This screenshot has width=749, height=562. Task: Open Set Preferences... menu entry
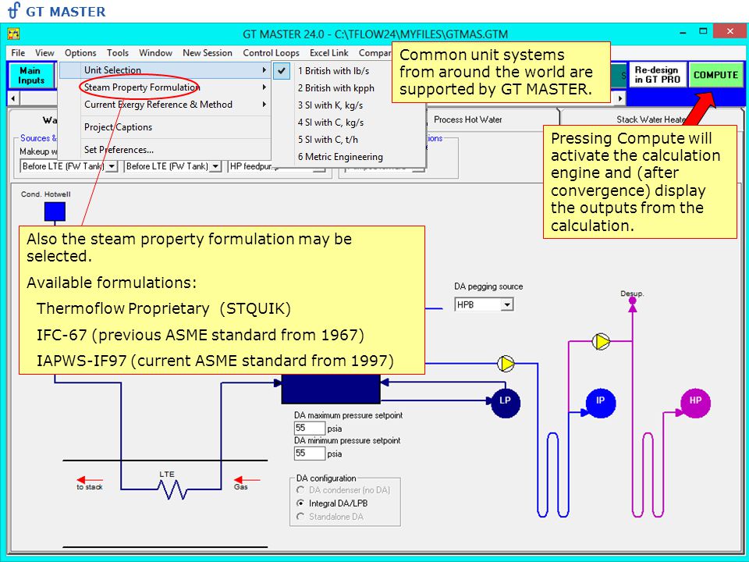click(165, 150)
